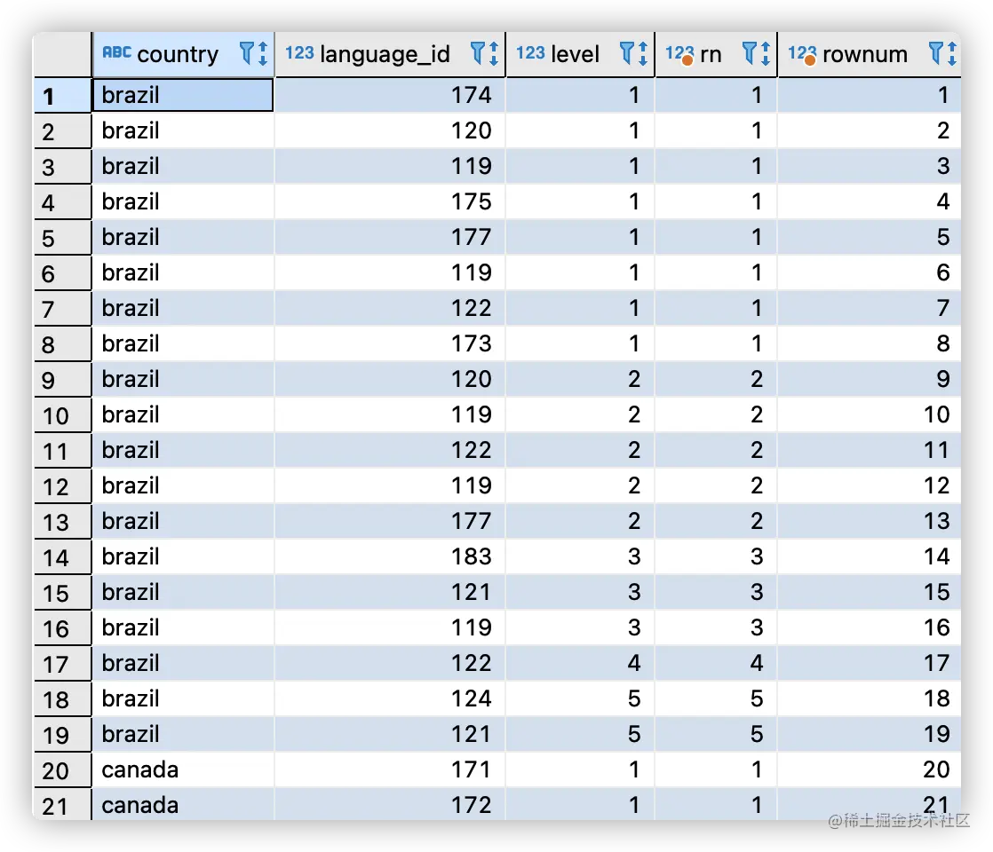Click rownum value 13

(937, 521)
